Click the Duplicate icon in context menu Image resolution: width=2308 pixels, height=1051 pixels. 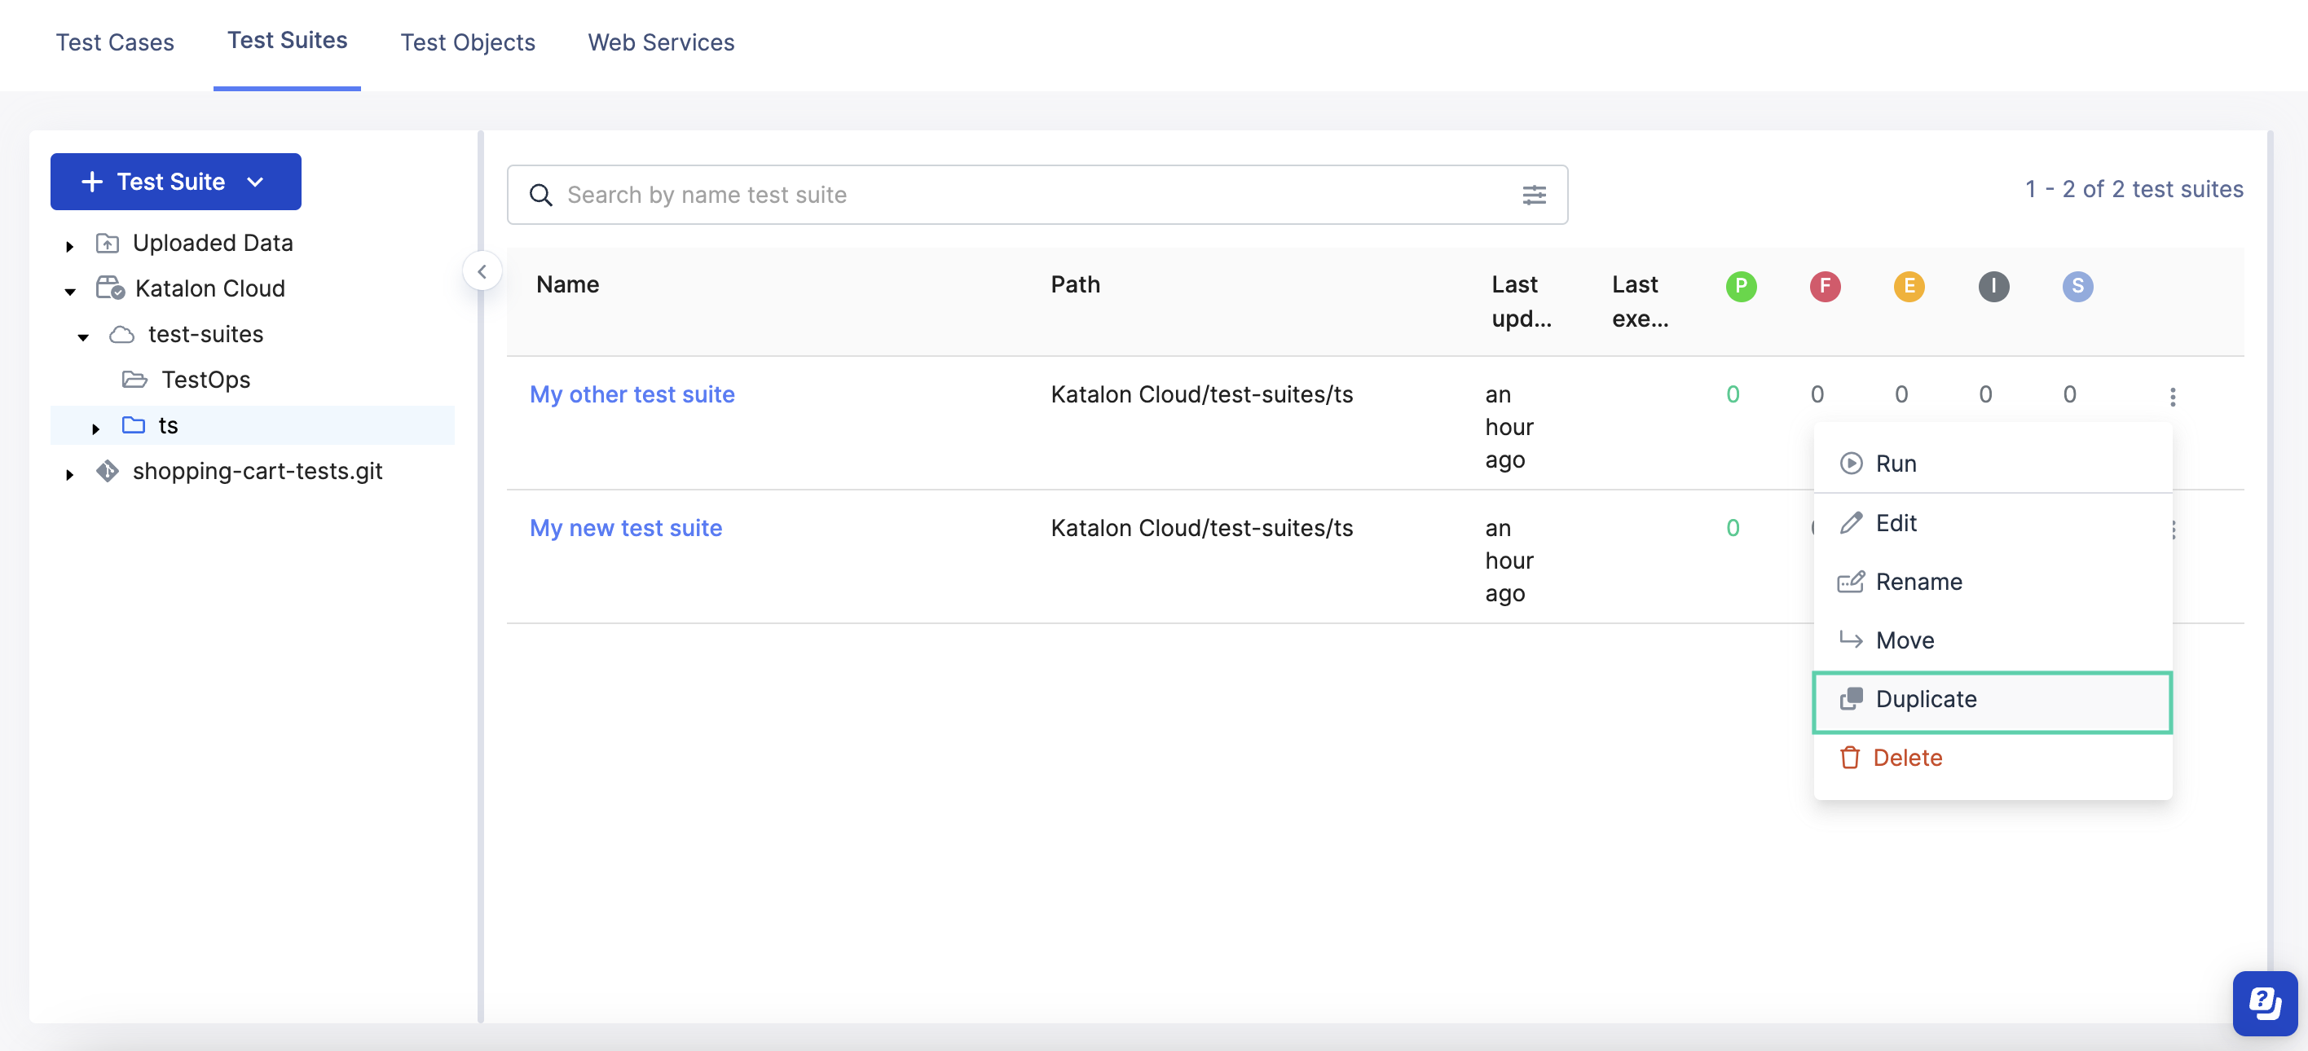click(x=1852, y=697)
